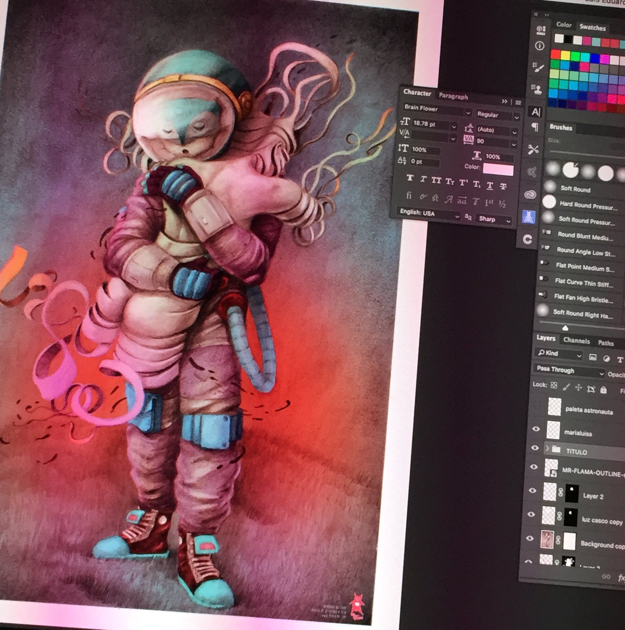Hide Layer 2 using its eye icon
Viewport: 625px width, 630px height.
click(x=532, y=491)
